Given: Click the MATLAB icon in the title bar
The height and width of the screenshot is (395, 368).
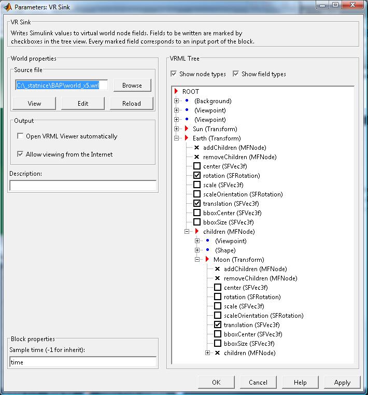Looking at the screenshot, I should point(8,7).
